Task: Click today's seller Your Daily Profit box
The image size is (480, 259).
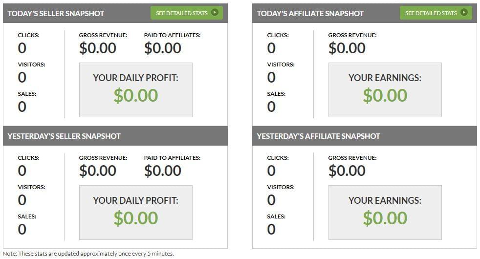Action: [x=135, y=89]
